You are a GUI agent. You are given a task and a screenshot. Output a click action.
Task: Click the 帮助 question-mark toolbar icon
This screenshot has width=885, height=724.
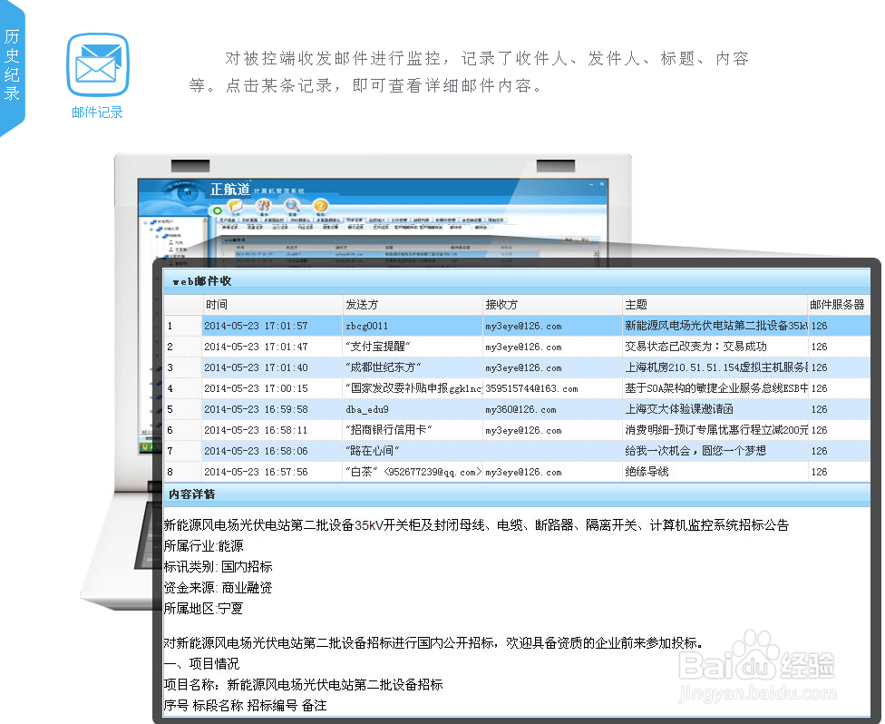tap(321, 207)
